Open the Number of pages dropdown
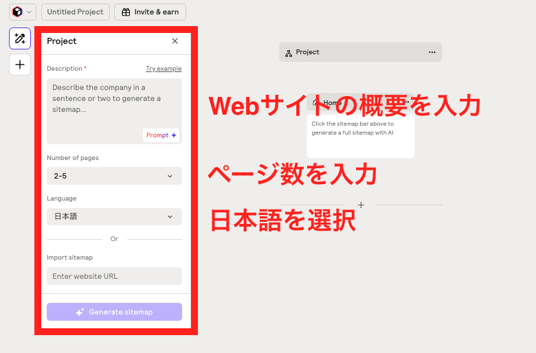This screenshot has height=353, width=536. [114, 176]
